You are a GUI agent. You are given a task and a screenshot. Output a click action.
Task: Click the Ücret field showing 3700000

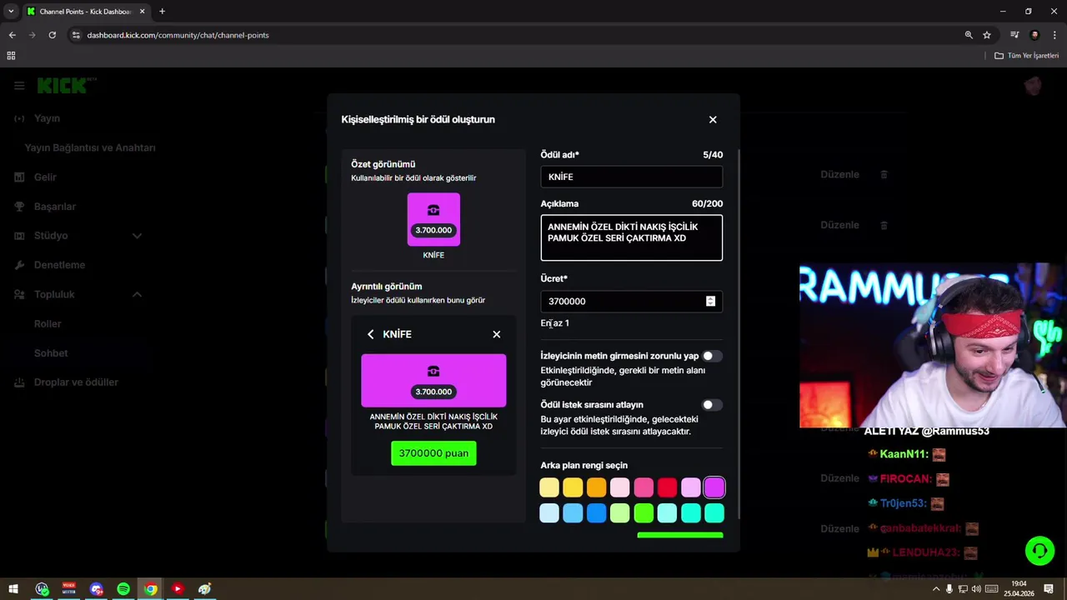[631, 301]
